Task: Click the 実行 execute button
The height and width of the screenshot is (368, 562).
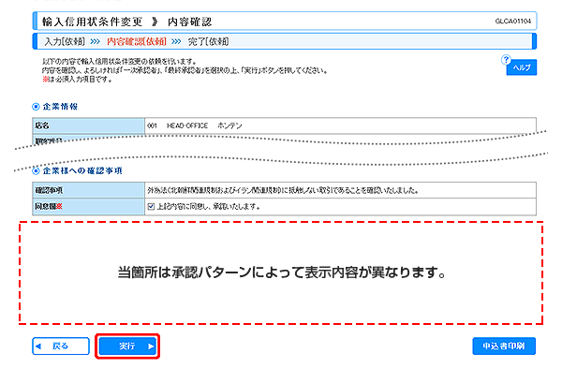Action: [127, 346]
